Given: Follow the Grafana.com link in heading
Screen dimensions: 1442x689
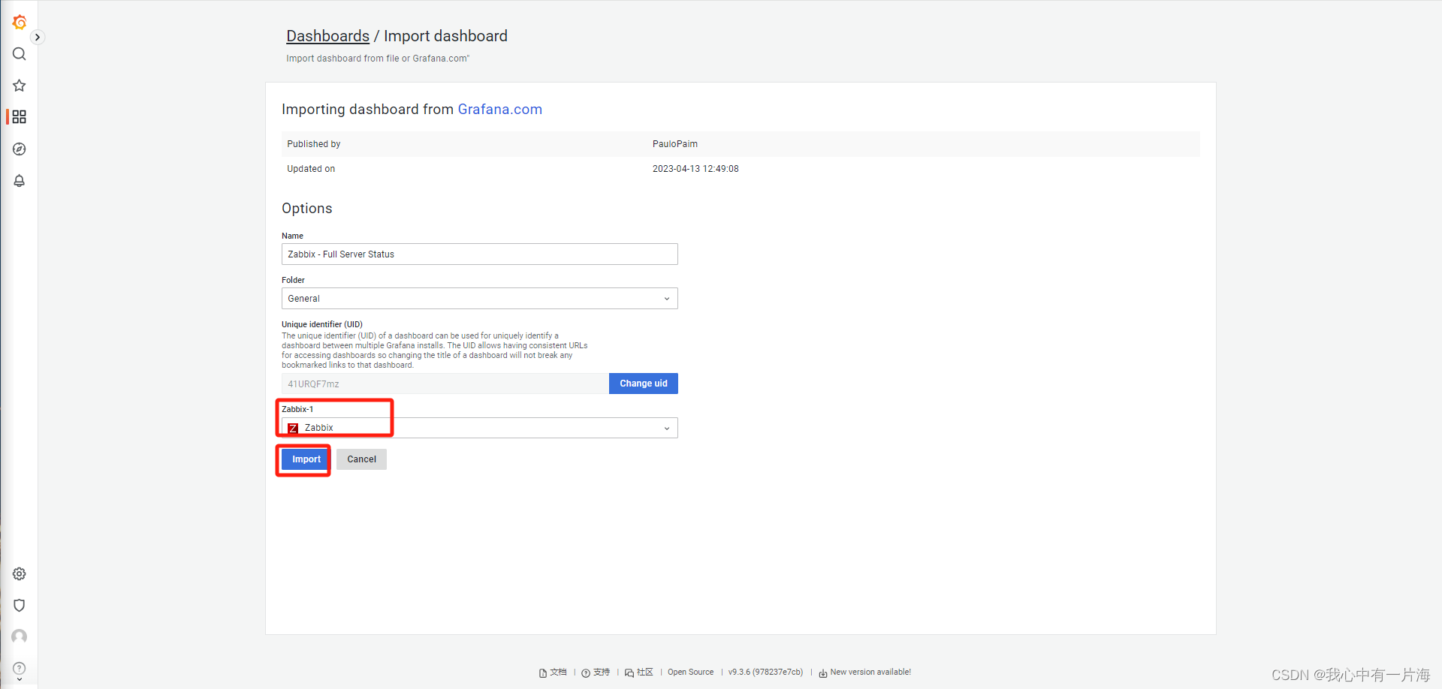Looking at the screenshot, I should click(x=499, y=110).
